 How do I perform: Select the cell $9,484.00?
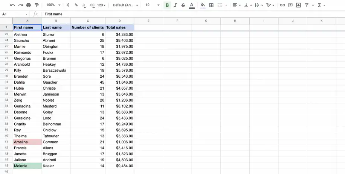pyautogui.click(x=119, y=166)
